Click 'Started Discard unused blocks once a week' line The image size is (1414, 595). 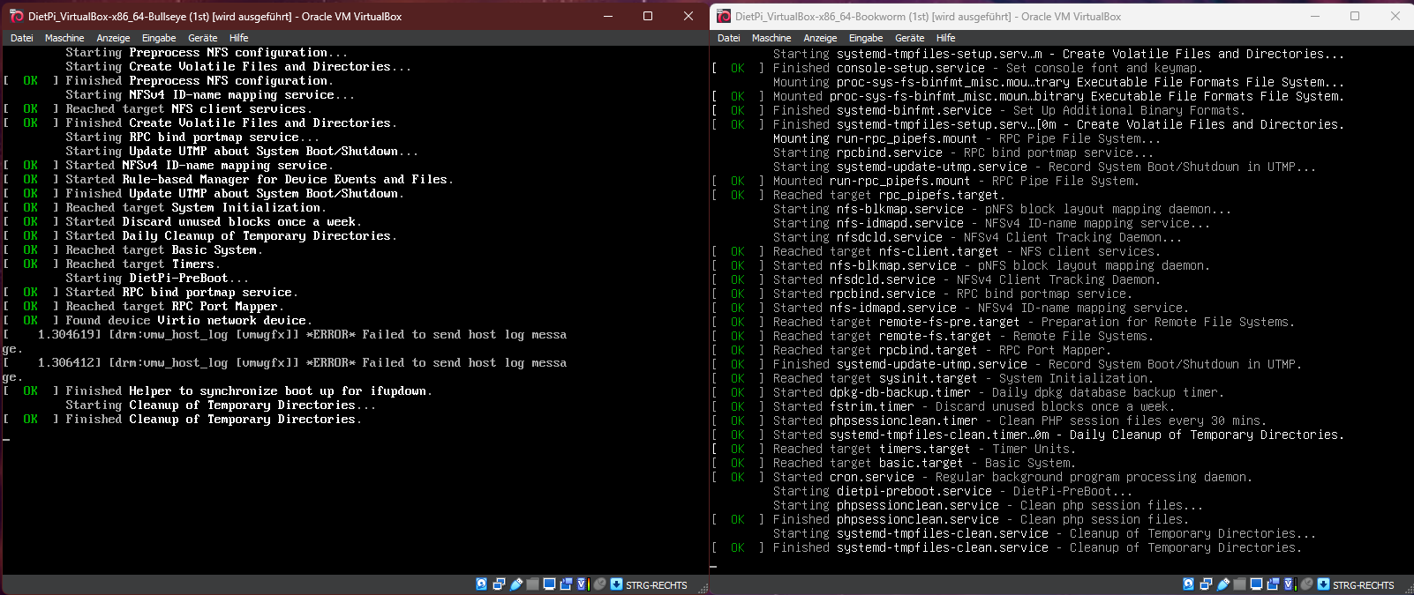pyautogui.click(x=183, y=221)
